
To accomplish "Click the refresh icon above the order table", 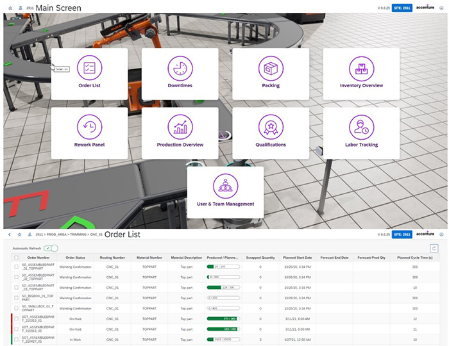I will pyautogui.click(x=436, y=247).
